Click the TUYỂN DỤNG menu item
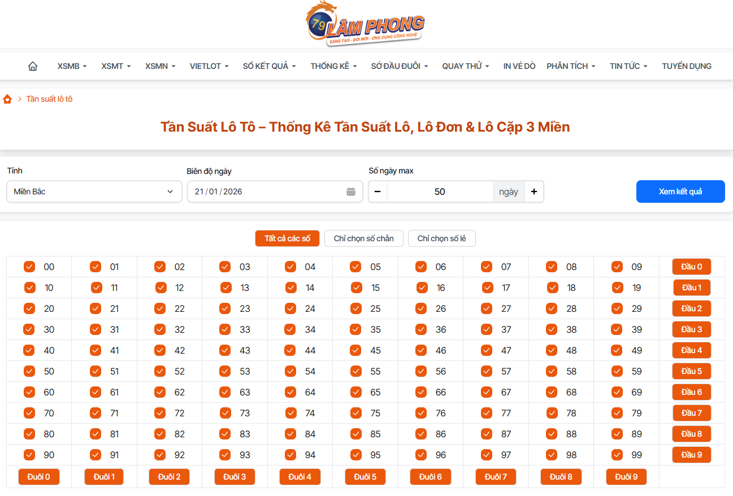The width and height of the screenshot is (733, 496). 687,66
